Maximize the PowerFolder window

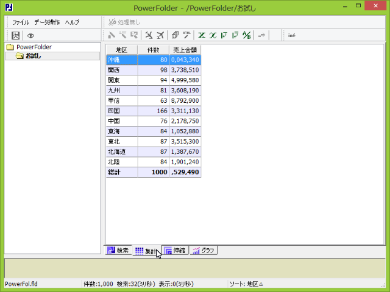tap(358, 6)
